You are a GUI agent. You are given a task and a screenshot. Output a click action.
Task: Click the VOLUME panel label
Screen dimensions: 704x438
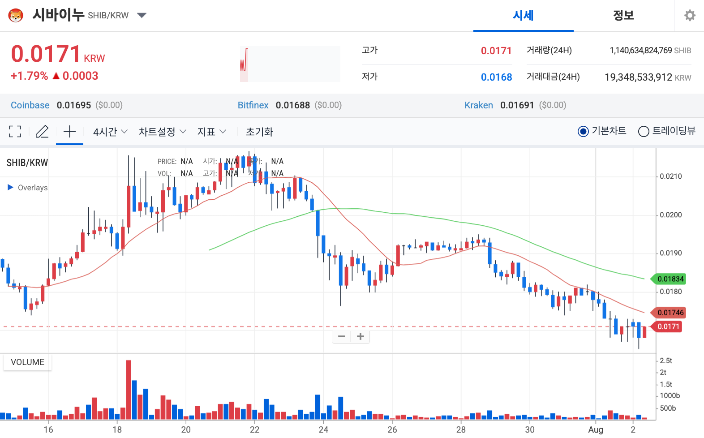point(27,362)
